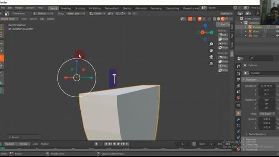The height and width of the screenshot is (157, 279).
Task: Toggle visibility eye for Text object
Action: click(x=277, y=36)
